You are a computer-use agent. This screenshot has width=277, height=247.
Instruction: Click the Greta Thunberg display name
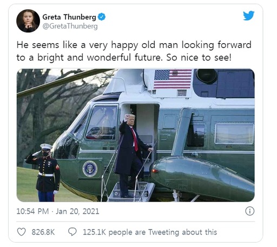pos(69,17)
